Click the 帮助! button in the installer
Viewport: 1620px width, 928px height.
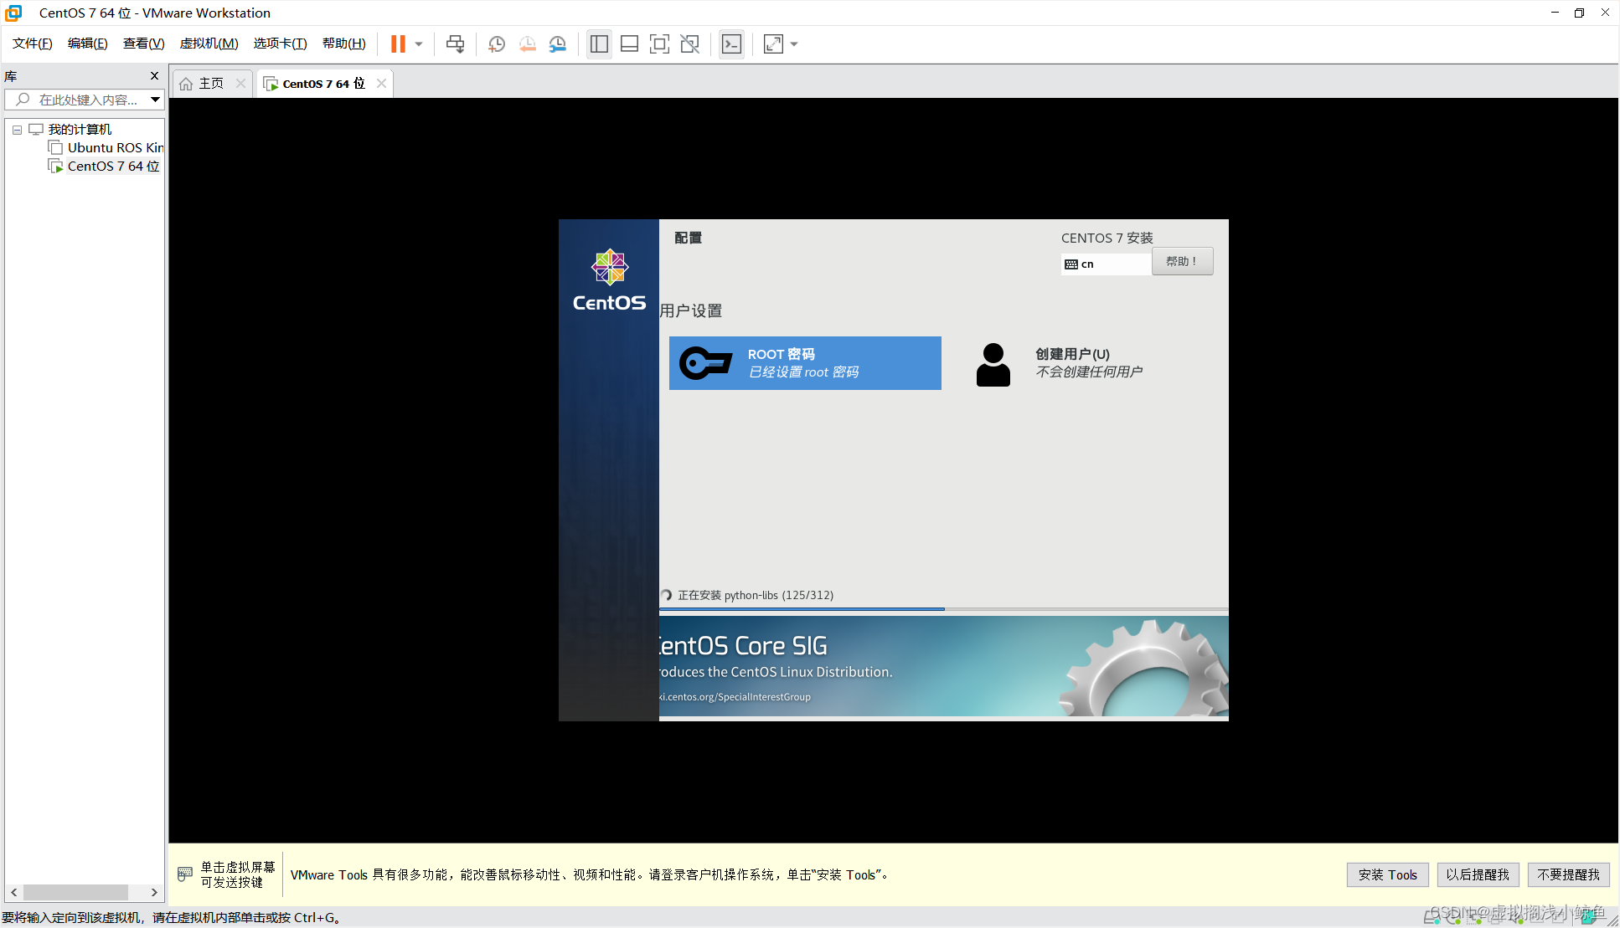click(1182, 261)
